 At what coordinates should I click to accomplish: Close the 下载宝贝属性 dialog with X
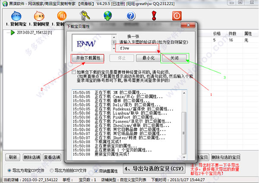[x=188, y=25]
